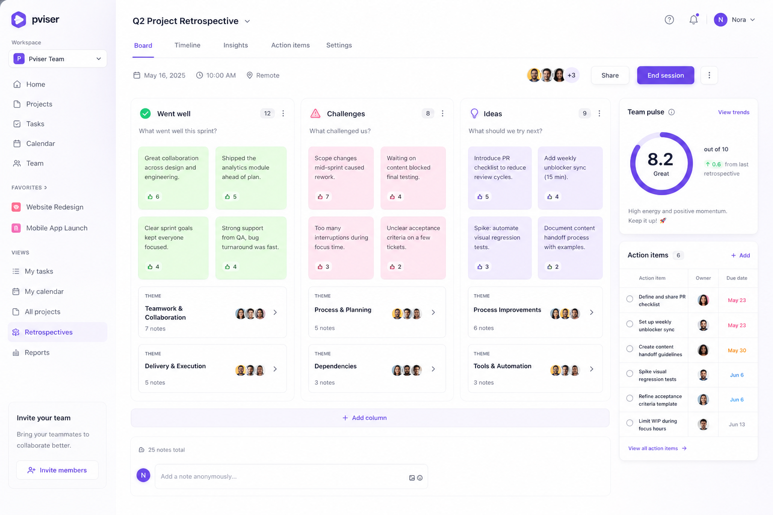773x515 pixels.
Task: Open the session more options menu
Action: pyautogui.click(x=709, y=75)
